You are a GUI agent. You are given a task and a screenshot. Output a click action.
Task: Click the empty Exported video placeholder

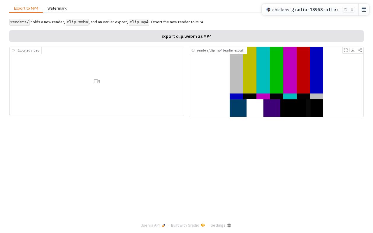pos(97,81)
